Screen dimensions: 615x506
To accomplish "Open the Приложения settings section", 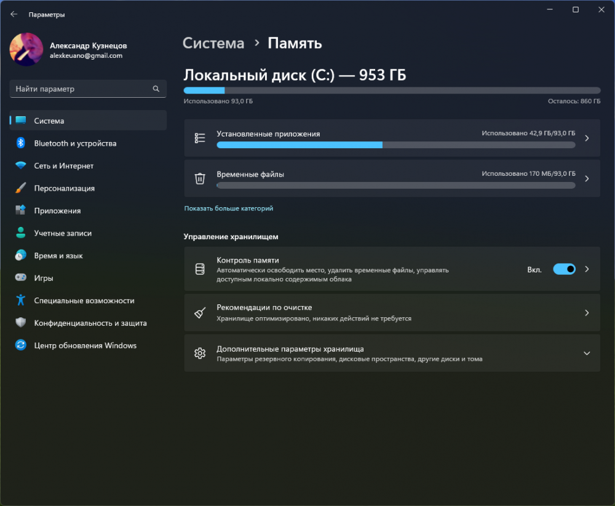I will coord(57,211).
